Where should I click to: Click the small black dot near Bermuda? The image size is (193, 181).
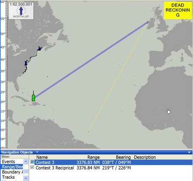pyautogui.click(x=47, y=77)
